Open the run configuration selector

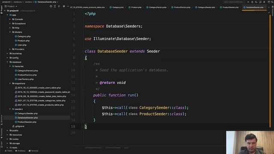pos(234,2)
